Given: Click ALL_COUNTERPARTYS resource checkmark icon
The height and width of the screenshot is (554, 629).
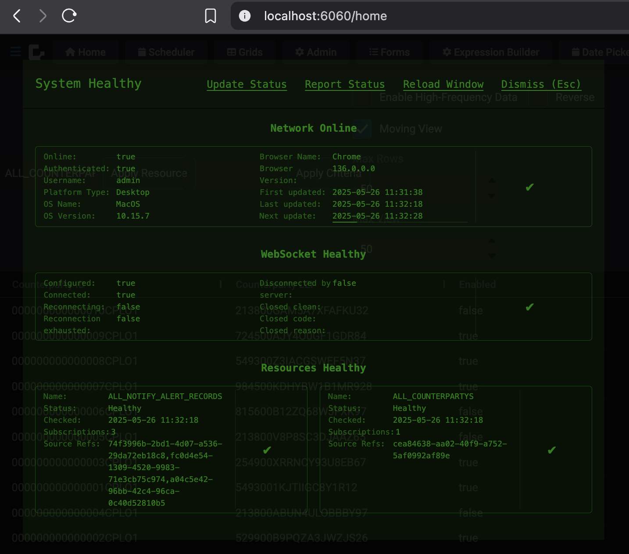Looking at the screenshot, I should point(552,450).
